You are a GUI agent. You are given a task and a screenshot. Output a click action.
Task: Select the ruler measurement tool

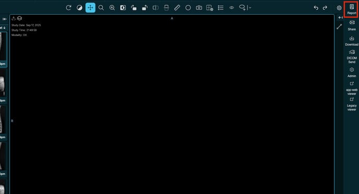(177, 8)
